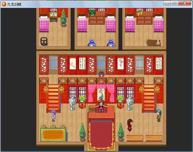Examine the green plant on the middle room dresser

click(92, 13)
